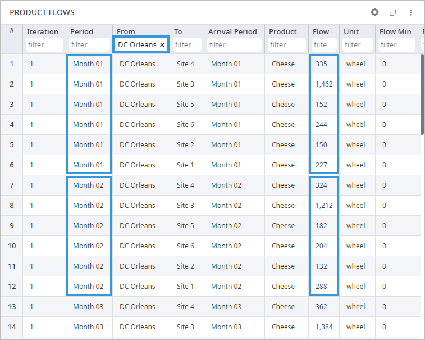Select the flow value 150 in row 5
The height and width of the screenshot is (340, 425).
[x=321, y=145]
